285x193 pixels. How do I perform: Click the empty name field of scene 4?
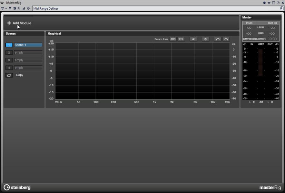point(28,68)
